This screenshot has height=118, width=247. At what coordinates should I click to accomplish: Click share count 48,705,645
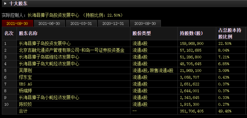click(190, 64)
